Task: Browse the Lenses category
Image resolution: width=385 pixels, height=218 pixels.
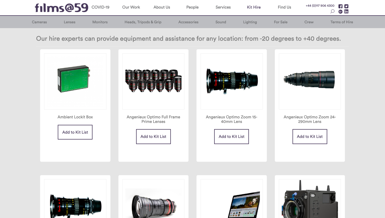Action: (70, 22)
